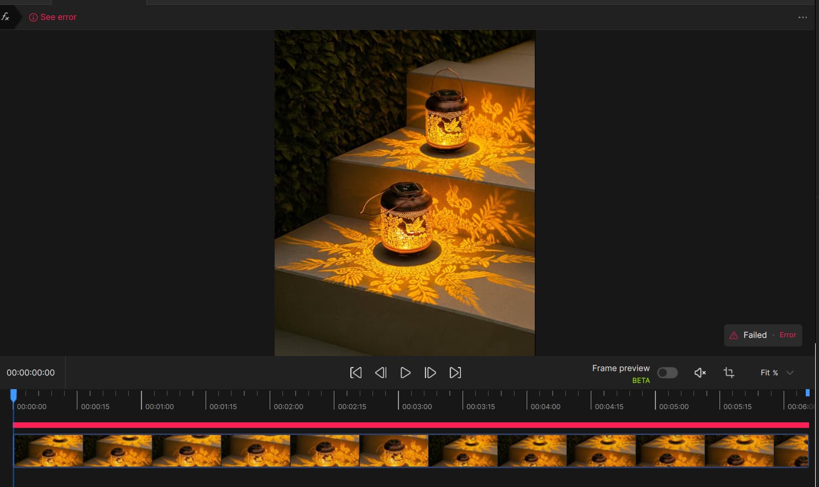
Task: Skip to the beginning of the timeline
Action: click(x=355, y=373)
